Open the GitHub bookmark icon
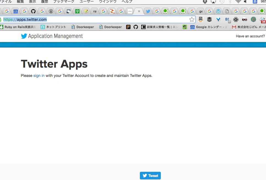Image resolution: width=266 pixels, height=180 pixels. click(135, 27)
